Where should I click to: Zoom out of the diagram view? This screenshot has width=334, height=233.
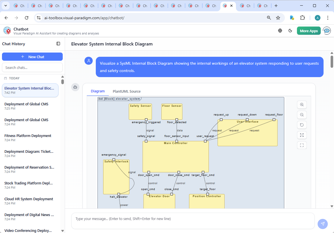click(302, 115)
